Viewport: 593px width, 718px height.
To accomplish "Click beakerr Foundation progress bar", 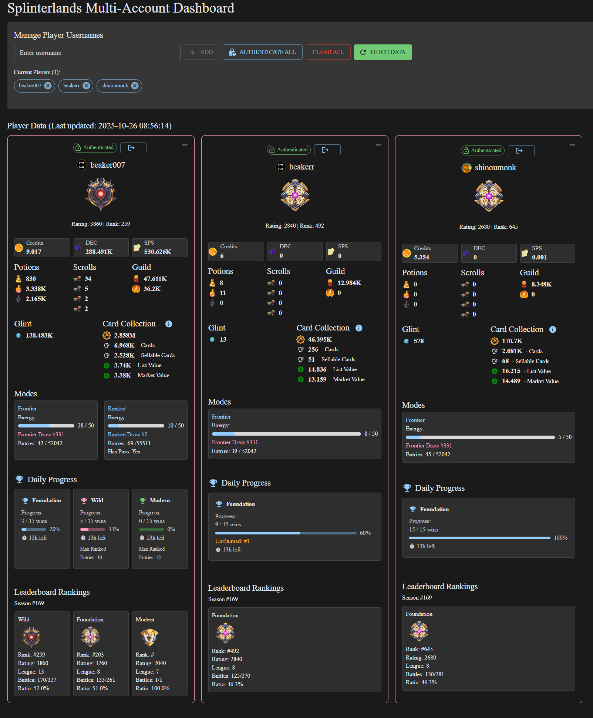I will click(286, 533).
